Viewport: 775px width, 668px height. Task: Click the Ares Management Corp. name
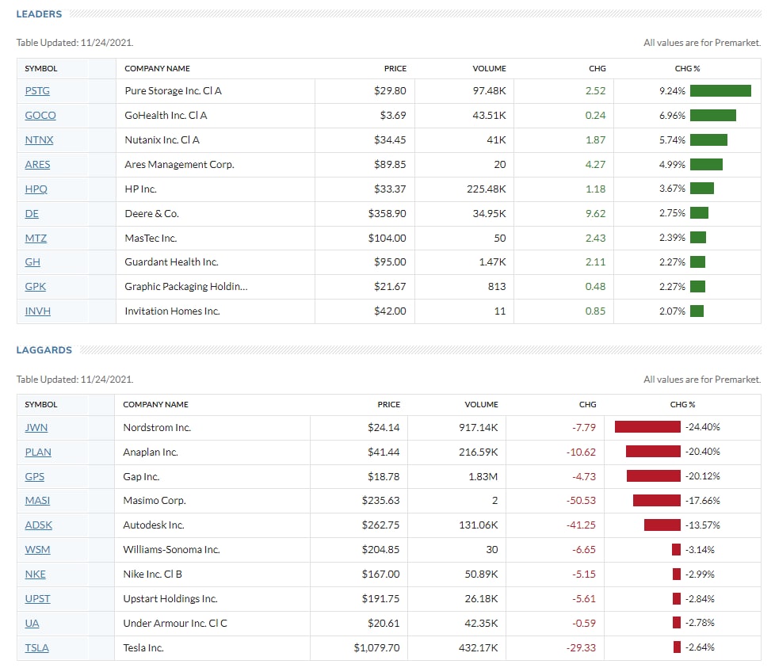coord(179,165)
